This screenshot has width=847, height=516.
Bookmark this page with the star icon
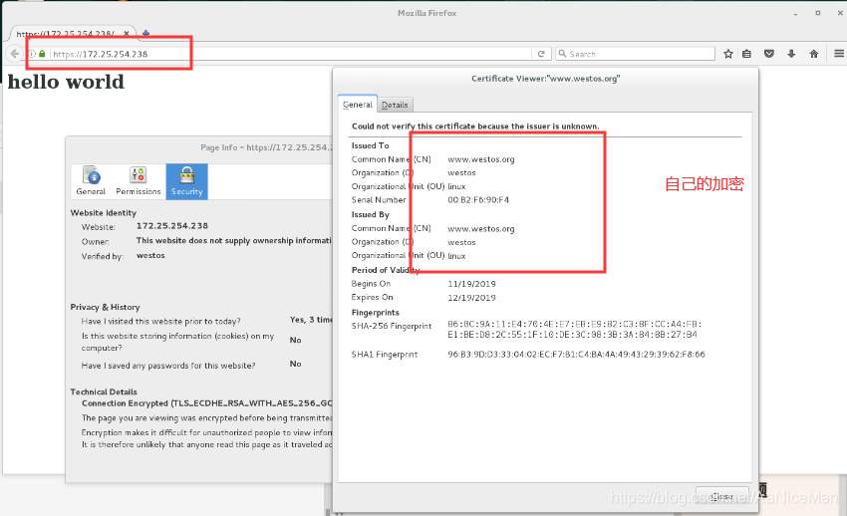click(728, 54)
